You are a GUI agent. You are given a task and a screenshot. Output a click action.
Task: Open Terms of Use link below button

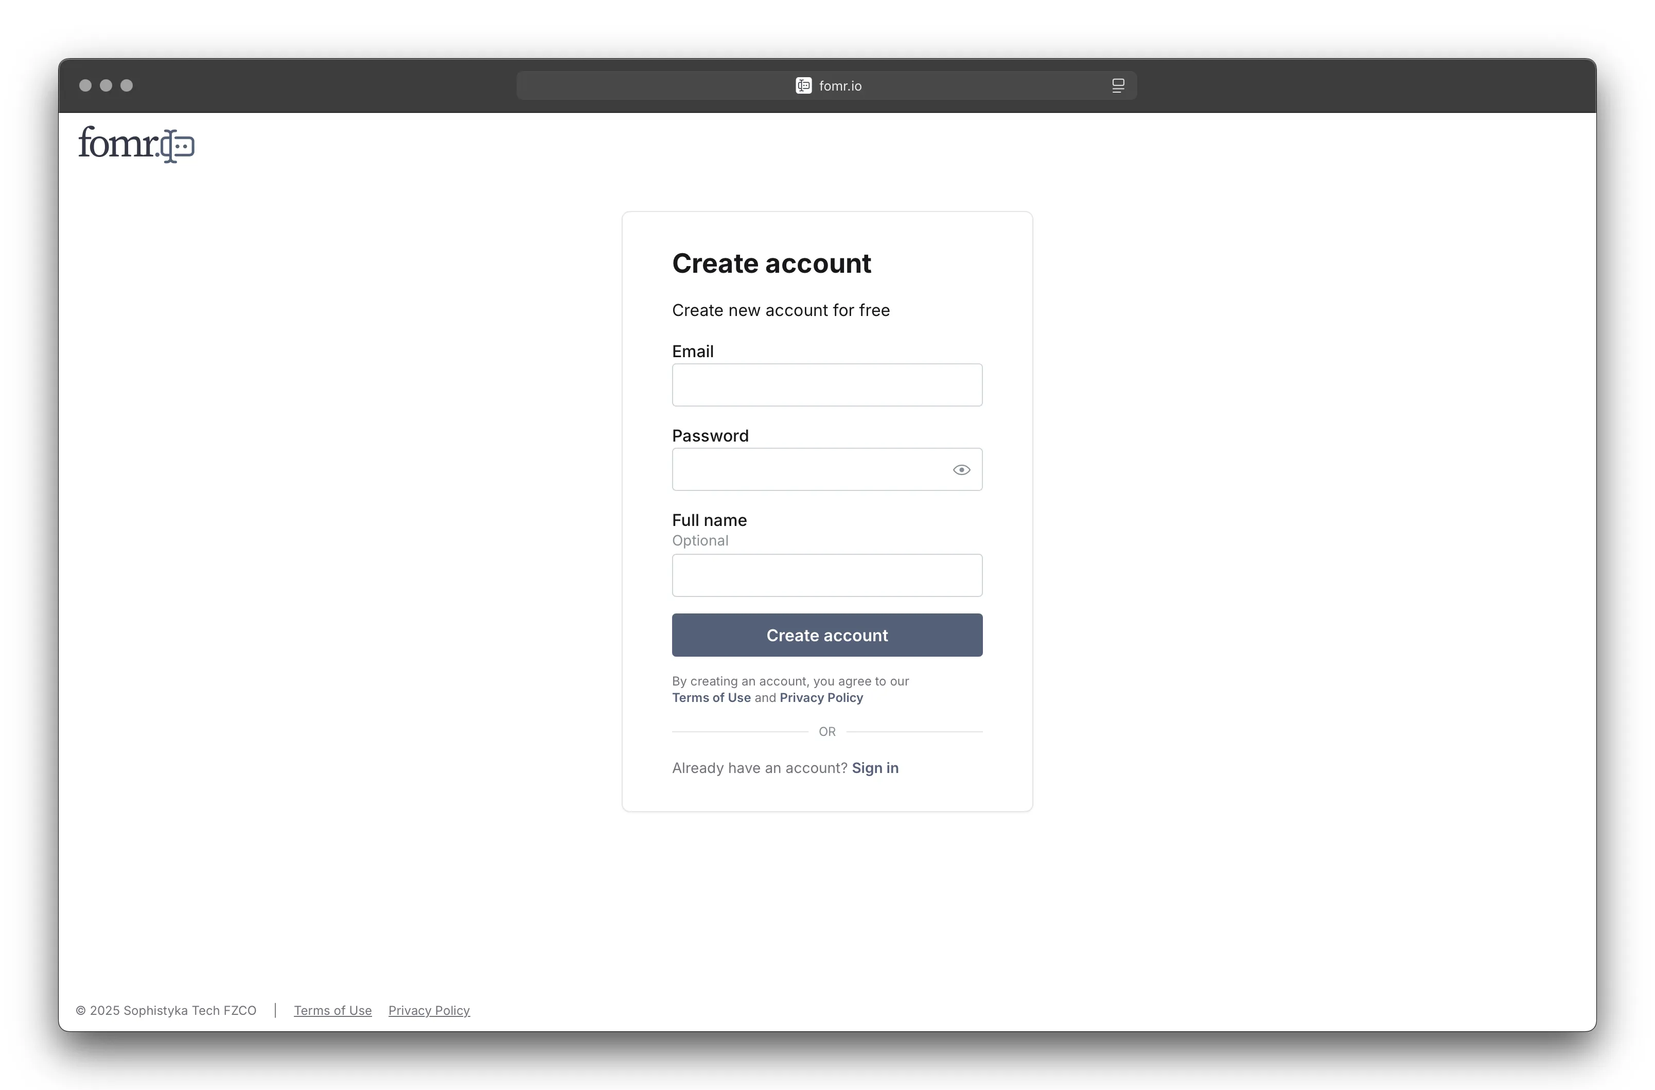(711, 698)
